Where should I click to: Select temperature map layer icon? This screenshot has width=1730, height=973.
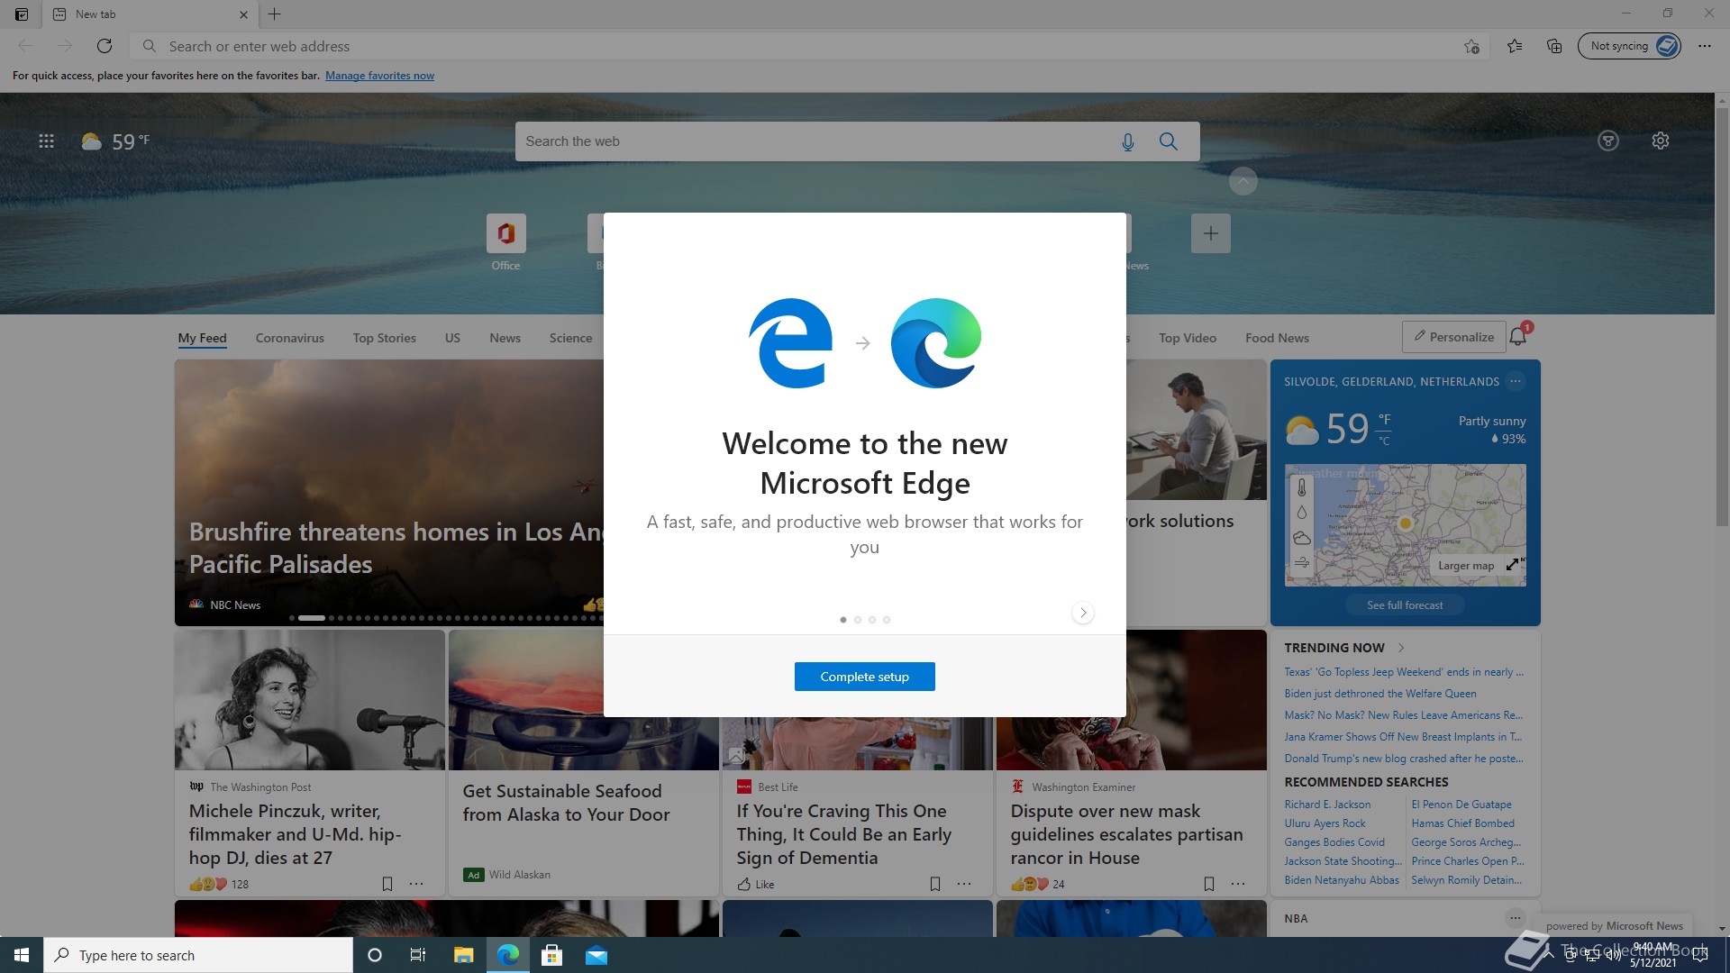[1301, 487]
